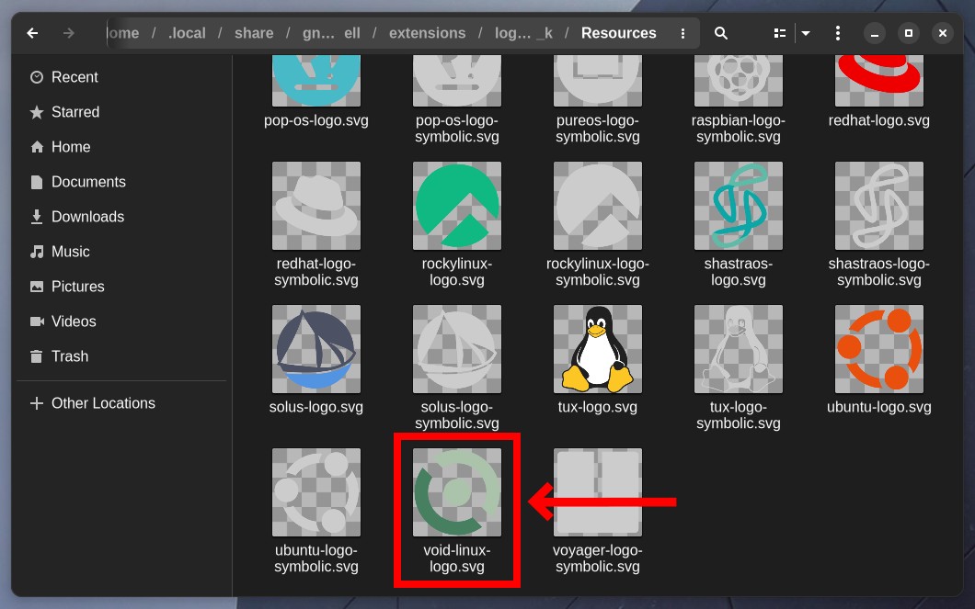Select redhat-logo-symbolic.svg thumbnail
The height and width of the screenshot is (609, 975).
(315, 206)
